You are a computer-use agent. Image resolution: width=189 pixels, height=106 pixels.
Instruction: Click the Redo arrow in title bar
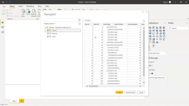coord(11,2)
